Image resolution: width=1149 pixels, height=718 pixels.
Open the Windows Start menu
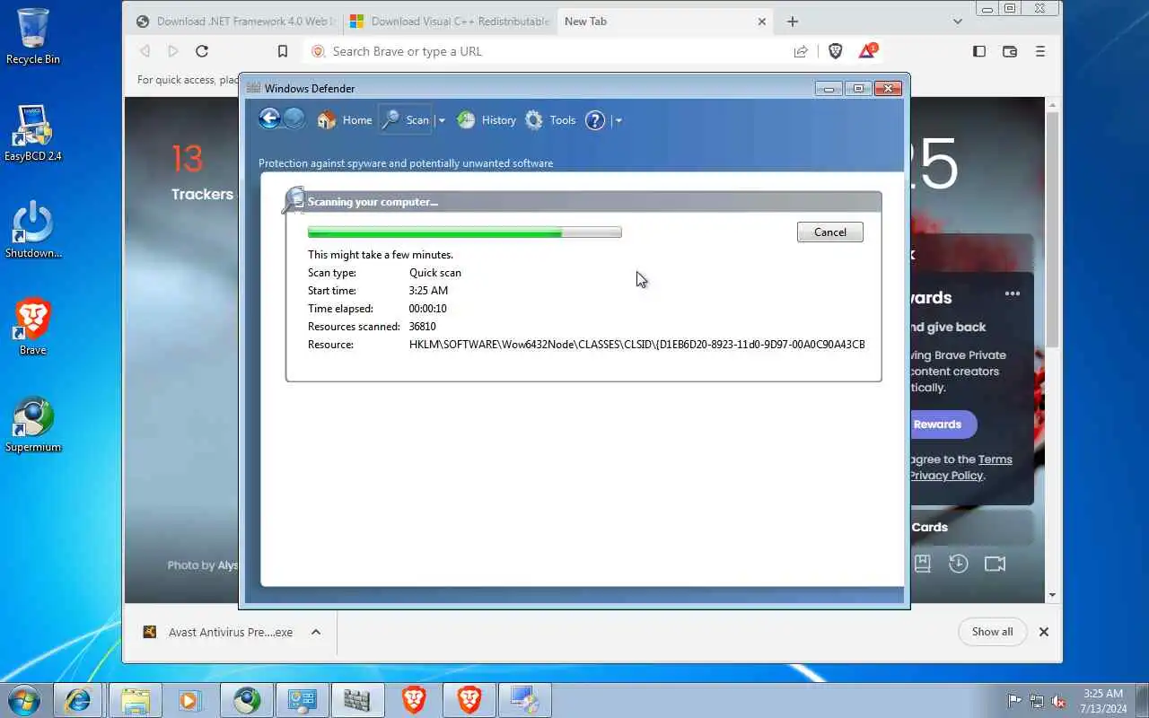(23, 700)
